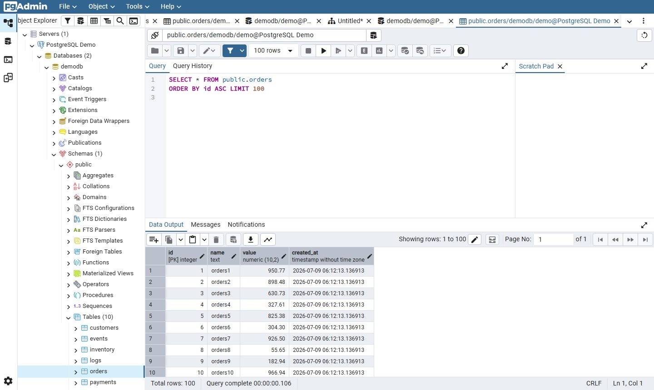
Task: Open the Help question mark icon
Action: pyautogui.click(x=461, y=51)
